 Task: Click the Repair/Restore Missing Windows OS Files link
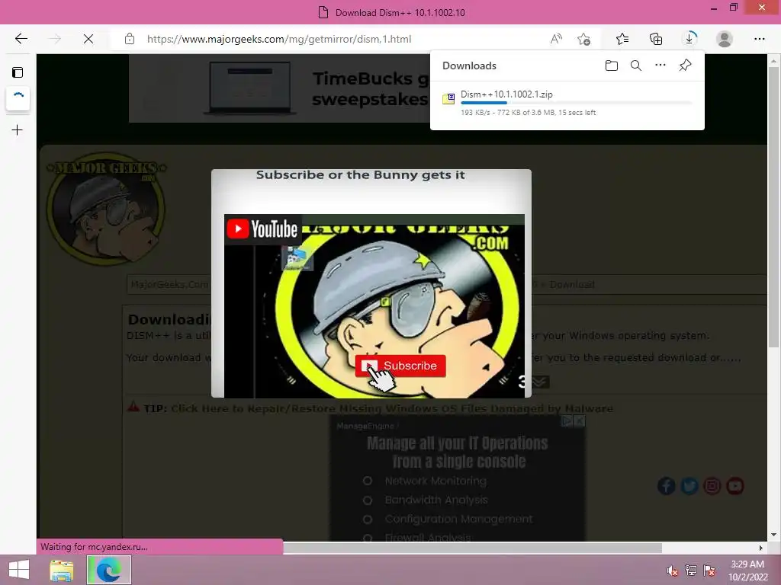coord(392,408)
